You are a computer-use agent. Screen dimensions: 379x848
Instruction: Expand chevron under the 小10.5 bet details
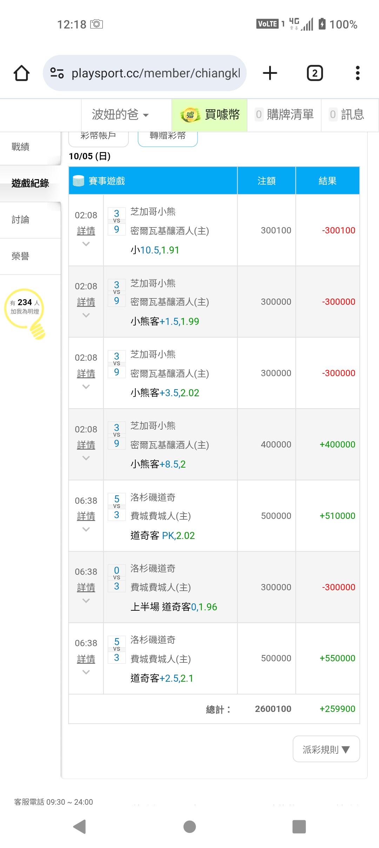pos(86,244)
